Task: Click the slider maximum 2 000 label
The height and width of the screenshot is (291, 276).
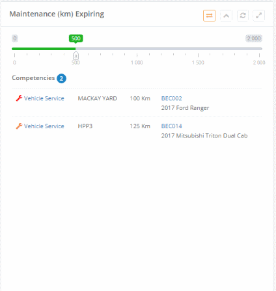Action: tap(254, 38)
